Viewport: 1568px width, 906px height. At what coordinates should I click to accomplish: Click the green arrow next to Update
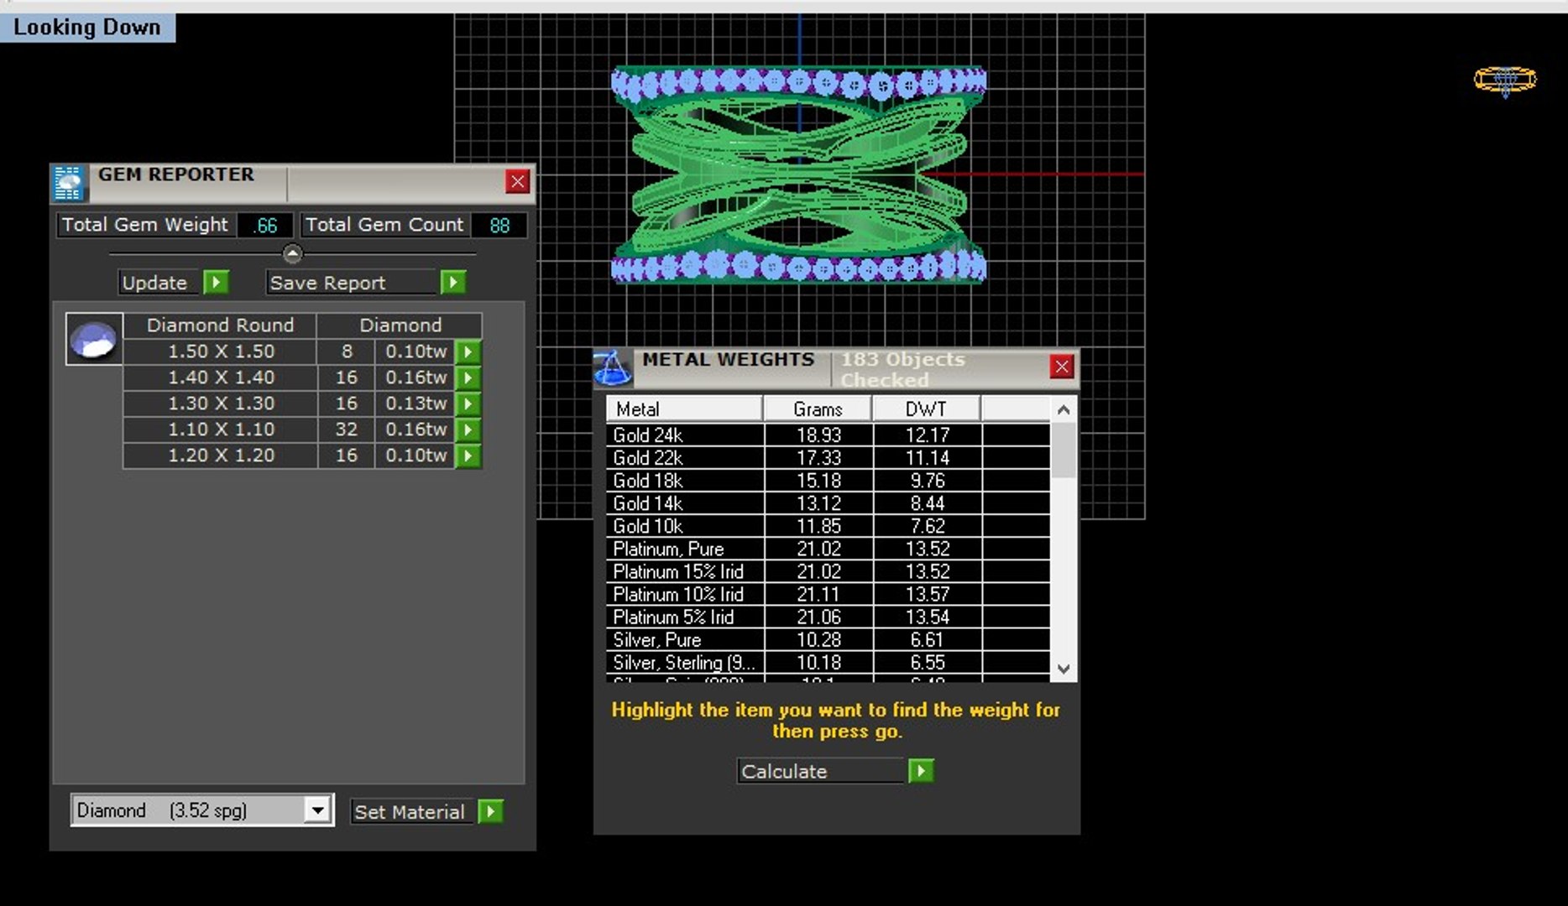(x=216, y=283)
